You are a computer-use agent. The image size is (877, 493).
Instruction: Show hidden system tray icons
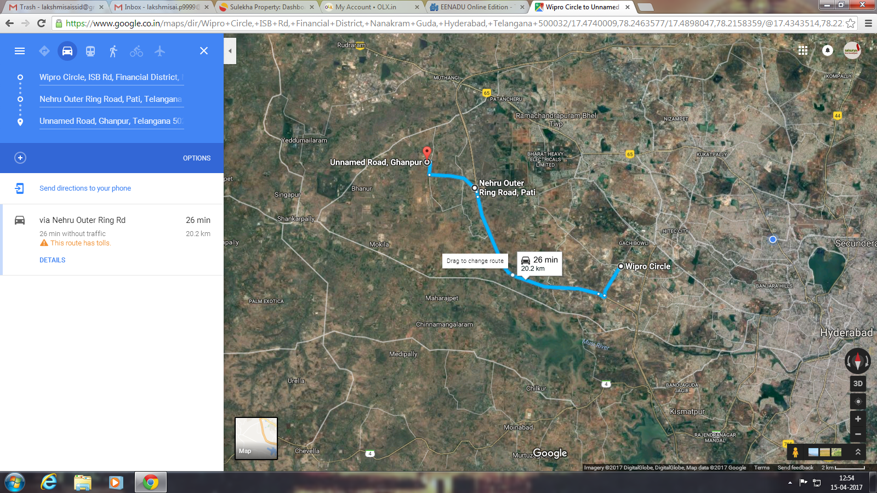click(790, 483)
